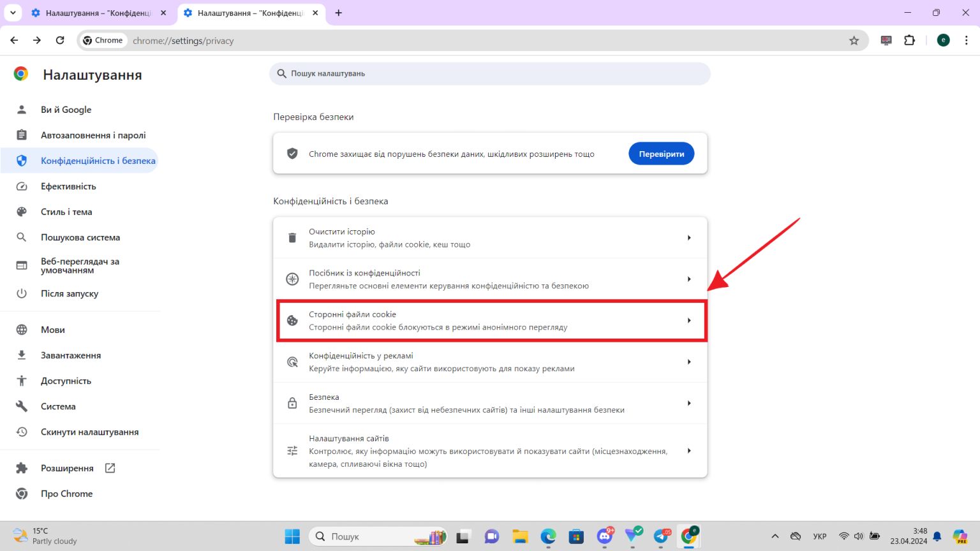This screenshot has height=551, width=980.
Task: Click the Chrome logo beside Налаштування heading
Action: (20, 73)
